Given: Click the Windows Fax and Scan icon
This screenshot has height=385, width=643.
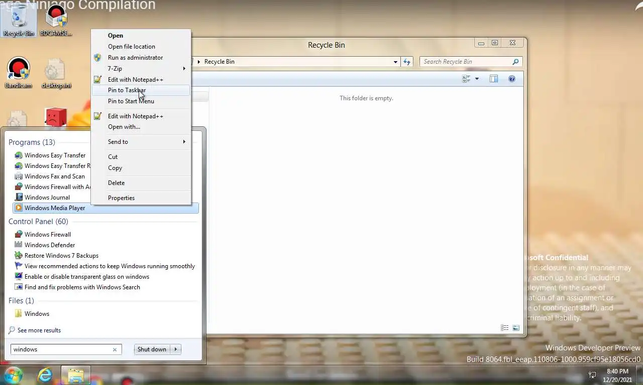Looking at the screenshot, I should (x=19, y=176).
